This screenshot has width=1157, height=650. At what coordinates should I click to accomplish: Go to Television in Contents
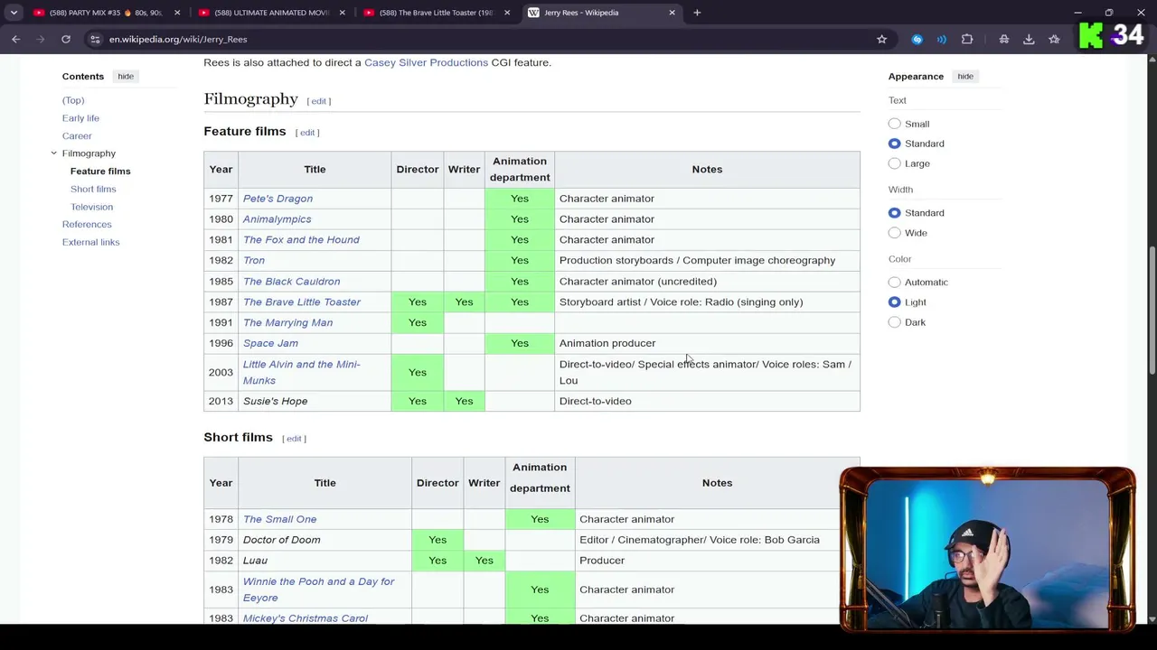coord(91,207)
